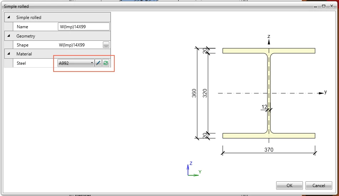Click the Steel row label
339x196 pixels.
point(21,63)
